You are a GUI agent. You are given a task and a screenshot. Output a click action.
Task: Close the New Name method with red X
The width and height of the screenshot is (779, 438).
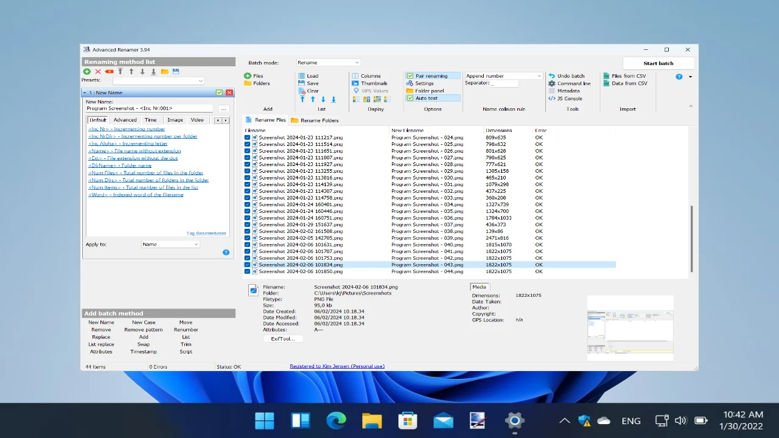click(229, 92)
